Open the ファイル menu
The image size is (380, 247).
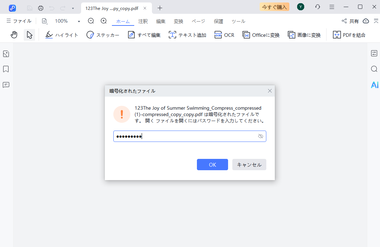(x=19, y=21)
